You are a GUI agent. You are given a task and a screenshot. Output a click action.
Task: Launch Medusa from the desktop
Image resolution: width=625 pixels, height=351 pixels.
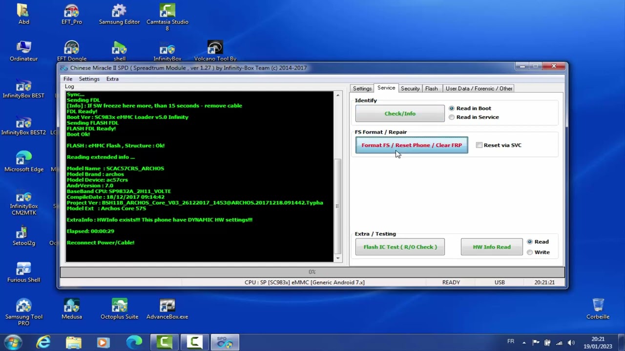[x=72, y=309]
